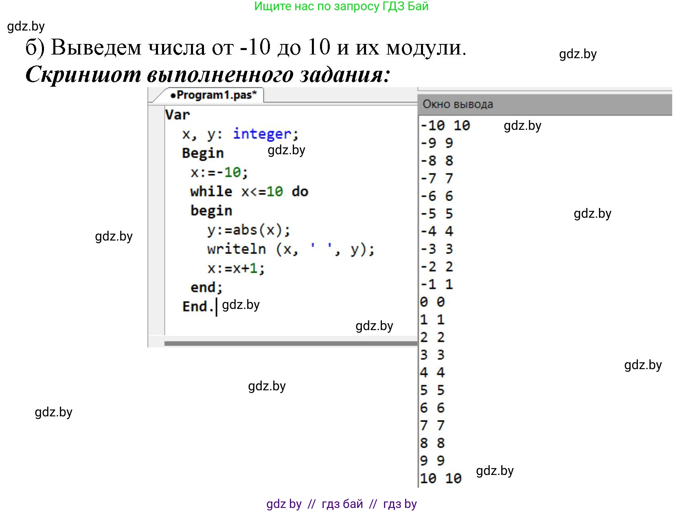The image size is (684, 512).
Task: Click the "Var" keyword in the editor
Action: click(x=178, y=115)
